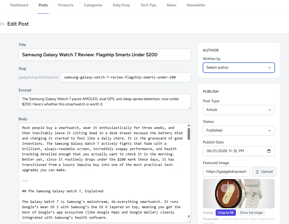Select the Show full image display option
Screen dimensions: 289x224
click(252, 213)
